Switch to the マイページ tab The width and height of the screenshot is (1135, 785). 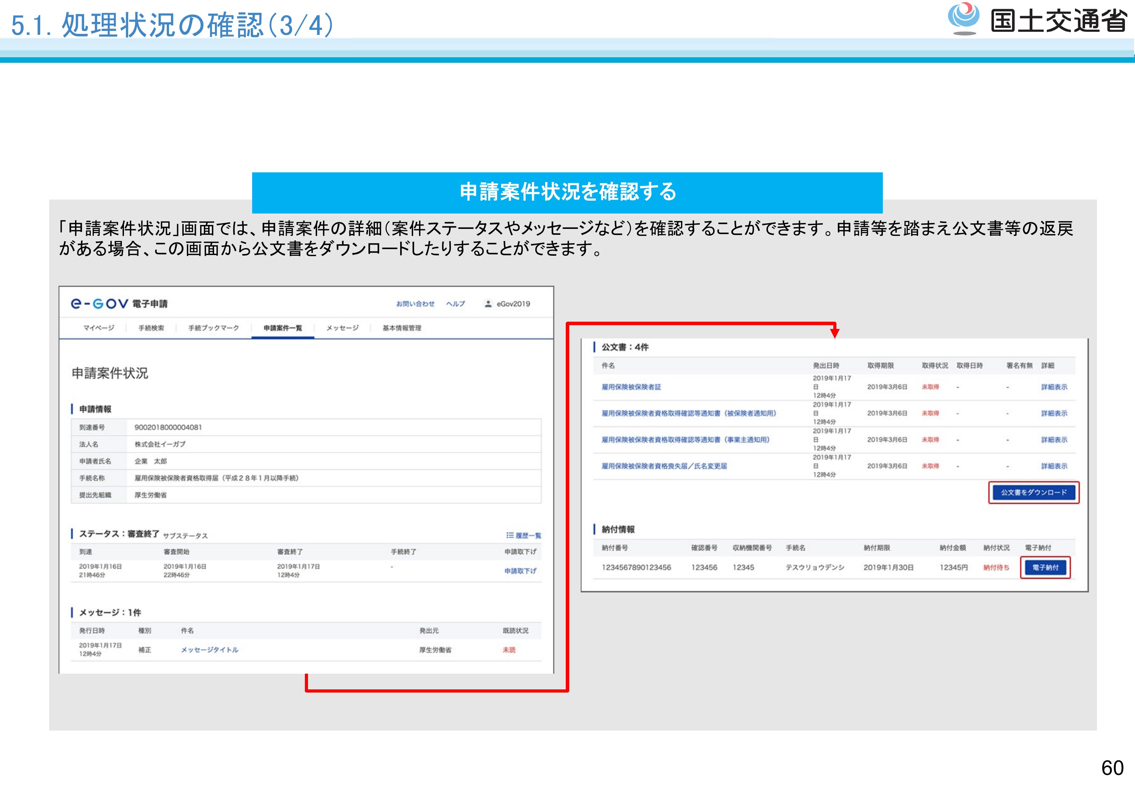[98, 328]
